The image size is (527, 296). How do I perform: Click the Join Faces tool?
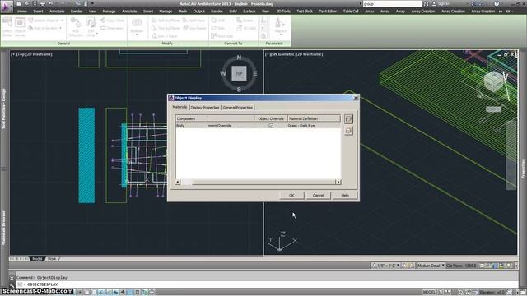[x=195, y=28]
